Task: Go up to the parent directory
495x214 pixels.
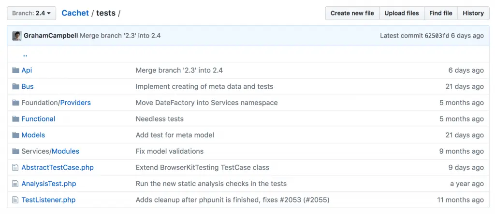Action: click(25, 54)
